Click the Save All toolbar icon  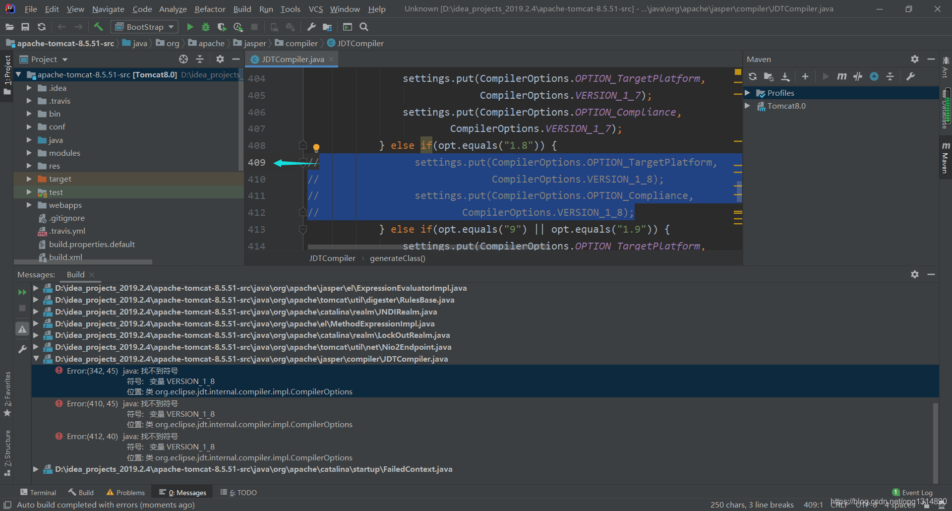pyautogui.click(x=25, y=27)
